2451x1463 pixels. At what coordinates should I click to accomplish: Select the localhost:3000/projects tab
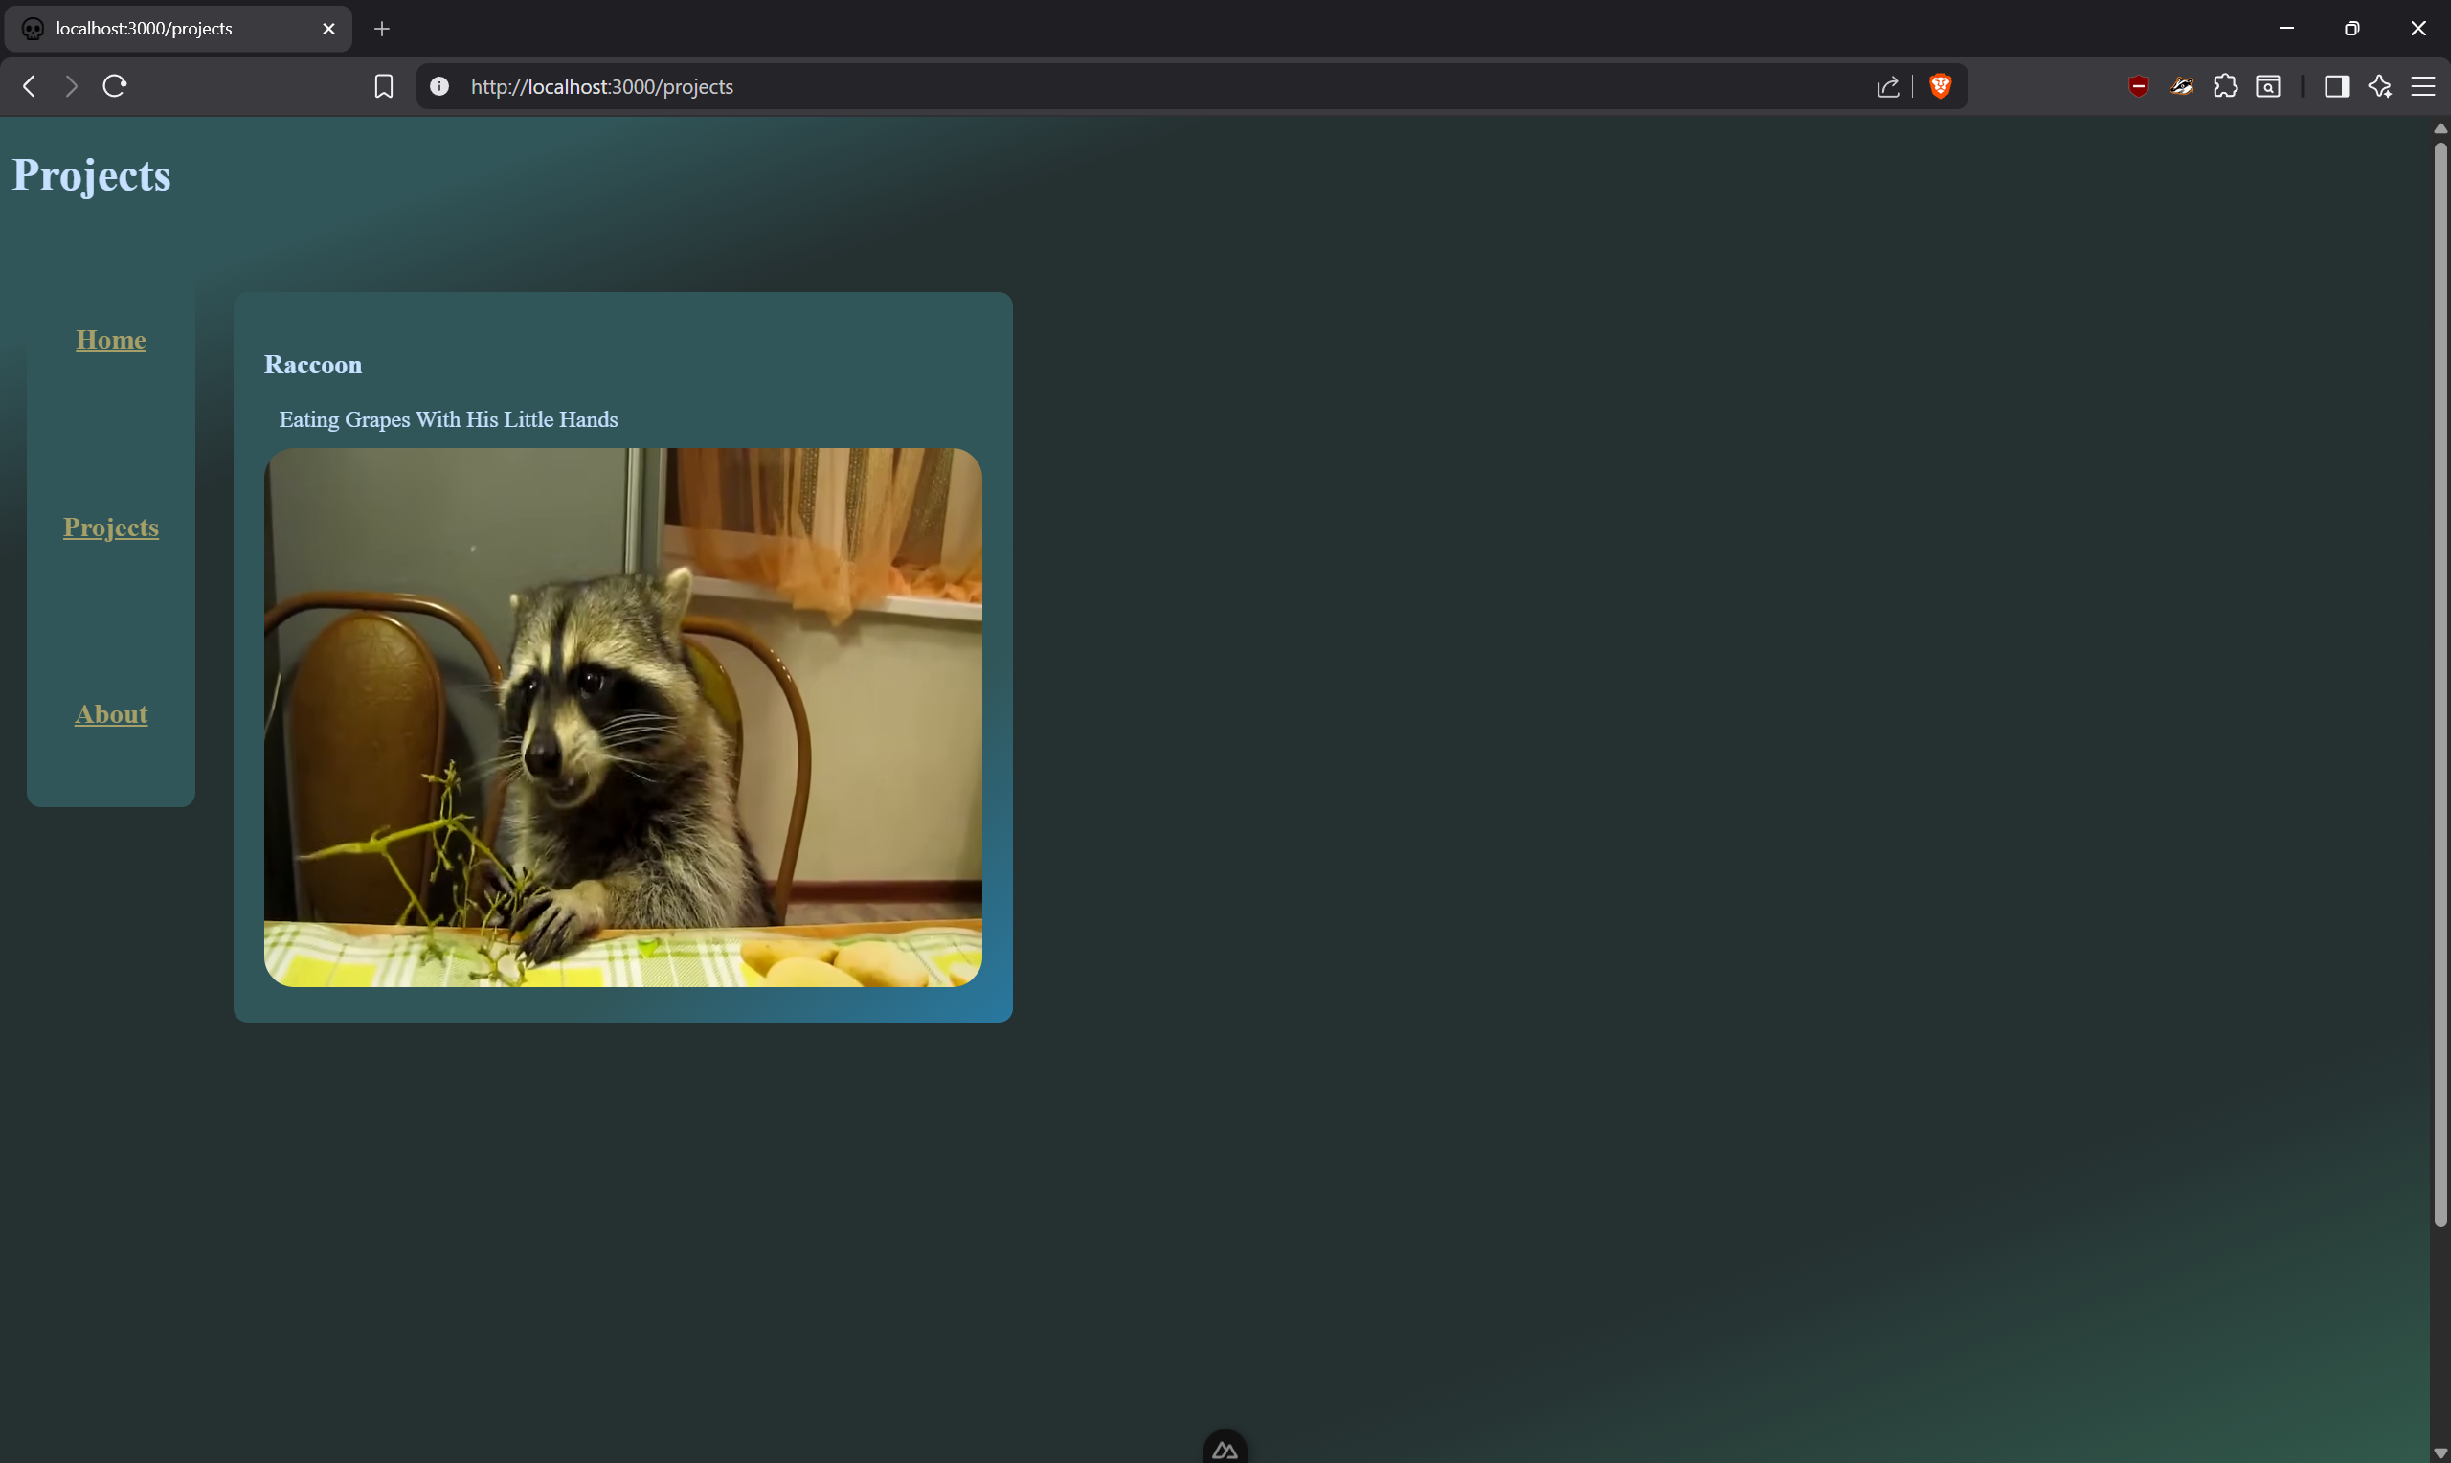178,30
